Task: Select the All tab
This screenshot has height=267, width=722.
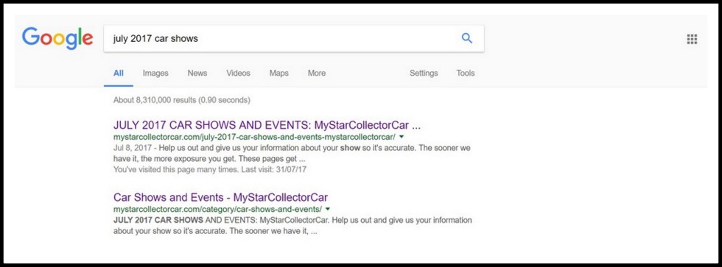Action: tap(119, 73)
